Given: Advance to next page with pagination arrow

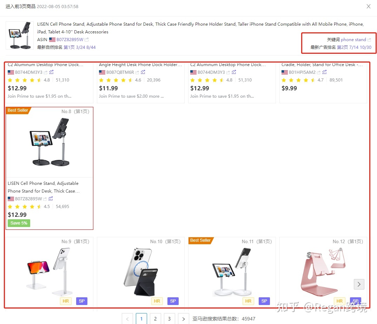Looking at the screenshot, I should (184, 319).
